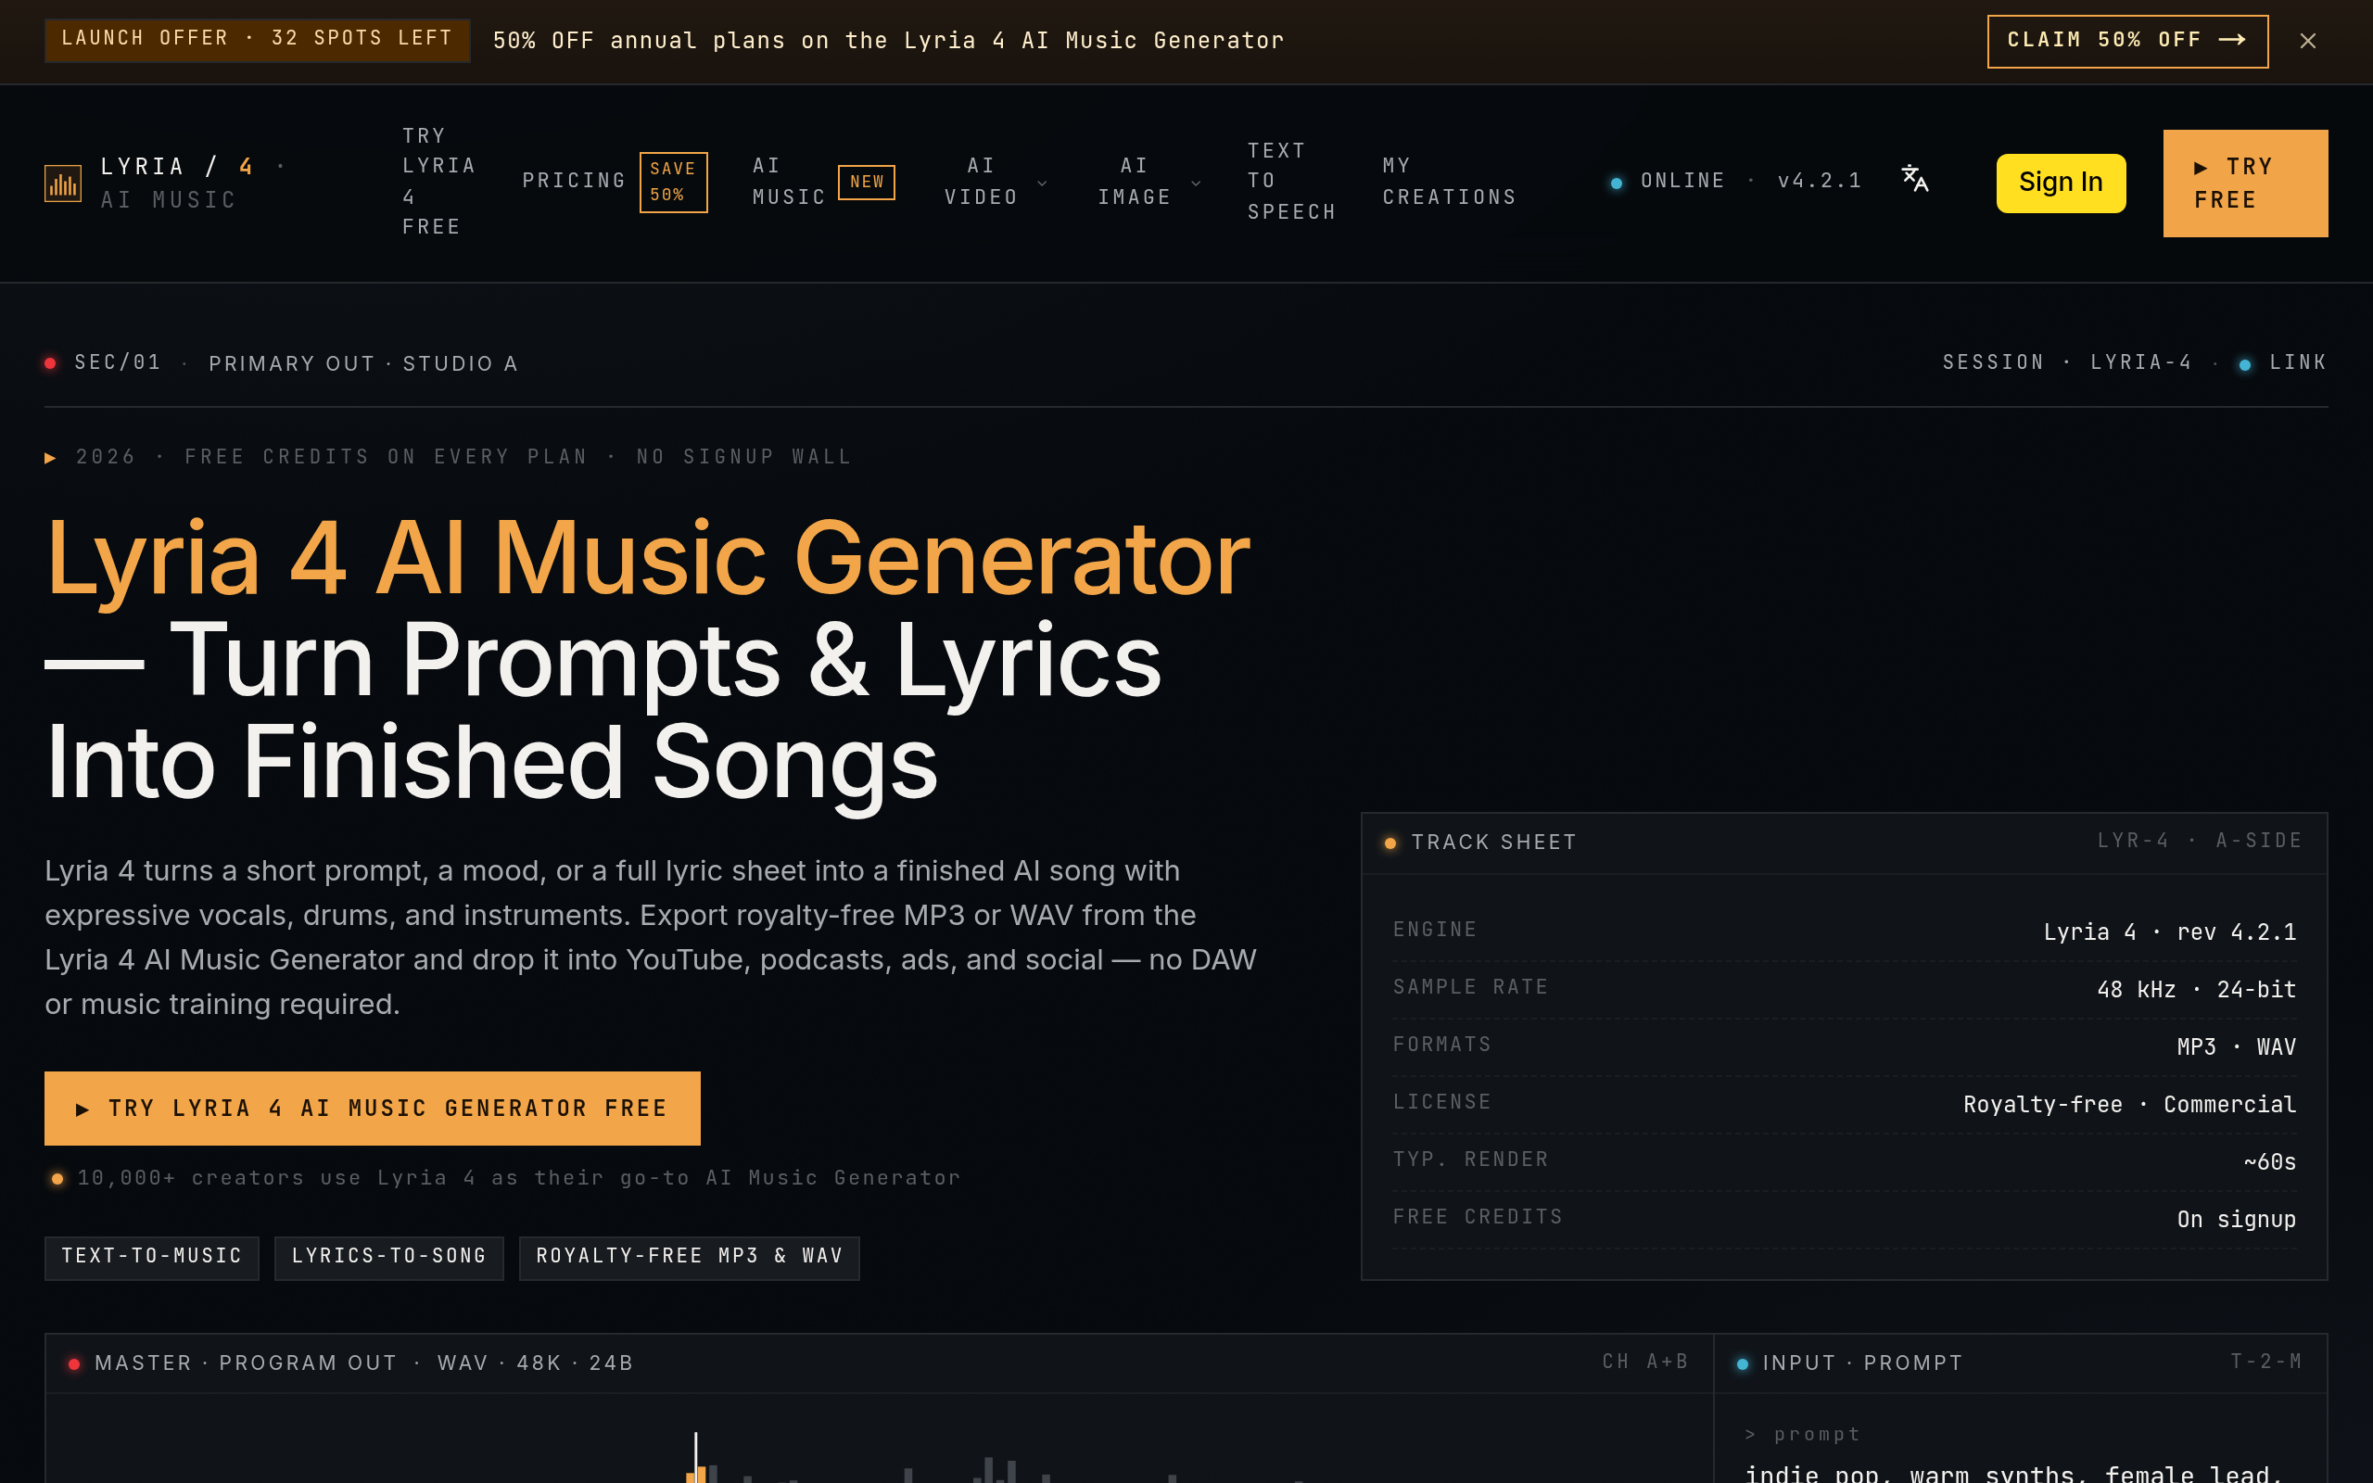2373x1483 pixels.
Task: Expand the AI Image dropdown
Action: click(x=1149, y=182)
